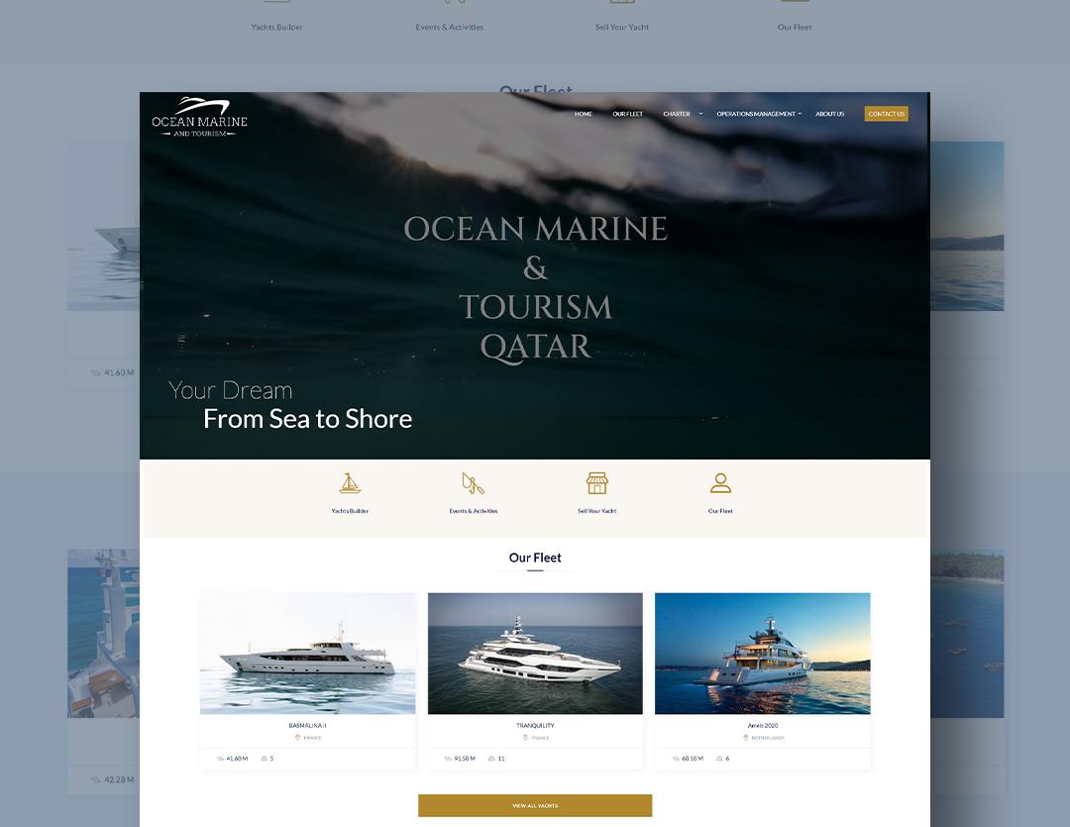1070x827 pixels.
Task: Expand the Operations Management dropdown arrow
Action: click(800, 114)
